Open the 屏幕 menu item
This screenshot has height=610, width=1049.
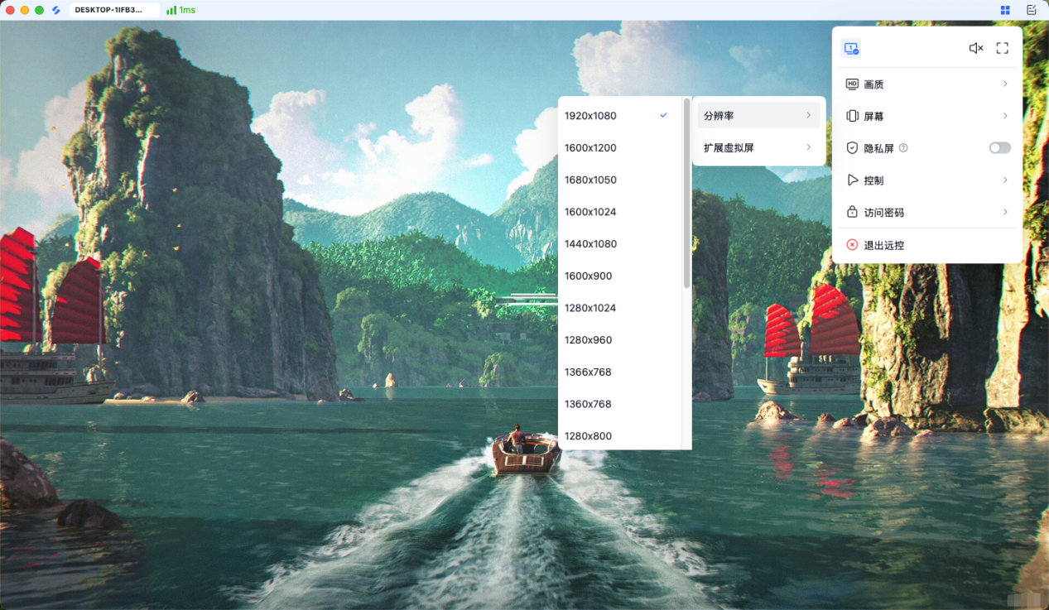coord(927,117)
